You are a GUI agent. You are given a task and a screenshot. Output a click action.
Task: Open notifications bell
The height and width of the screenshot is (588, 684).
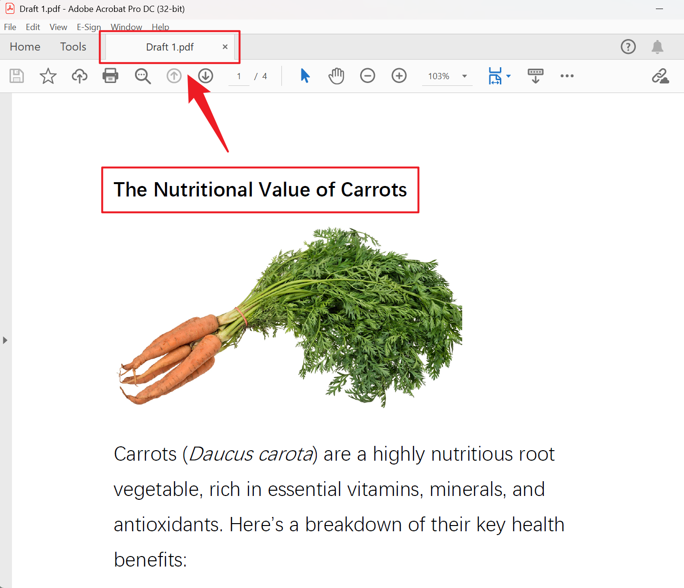coord(657,47)
